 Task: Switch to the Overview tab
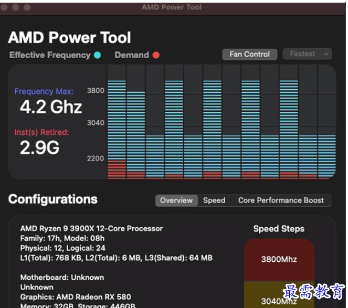click(x=176, y=200)
